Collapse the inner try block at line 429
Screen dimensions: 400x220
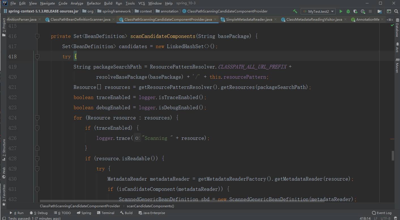pos(37,169)
